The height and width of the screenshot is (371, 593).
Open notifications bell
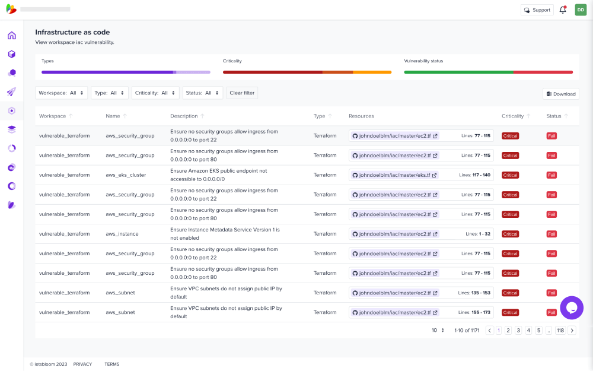click(x=563, y=10)
